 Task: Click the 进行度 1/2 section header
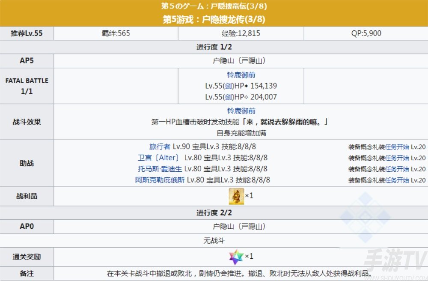pyautogui.click(x=214, y=47)
